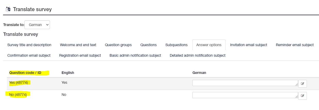Switch to the Subquestions tab

click(x=176, y=45)
